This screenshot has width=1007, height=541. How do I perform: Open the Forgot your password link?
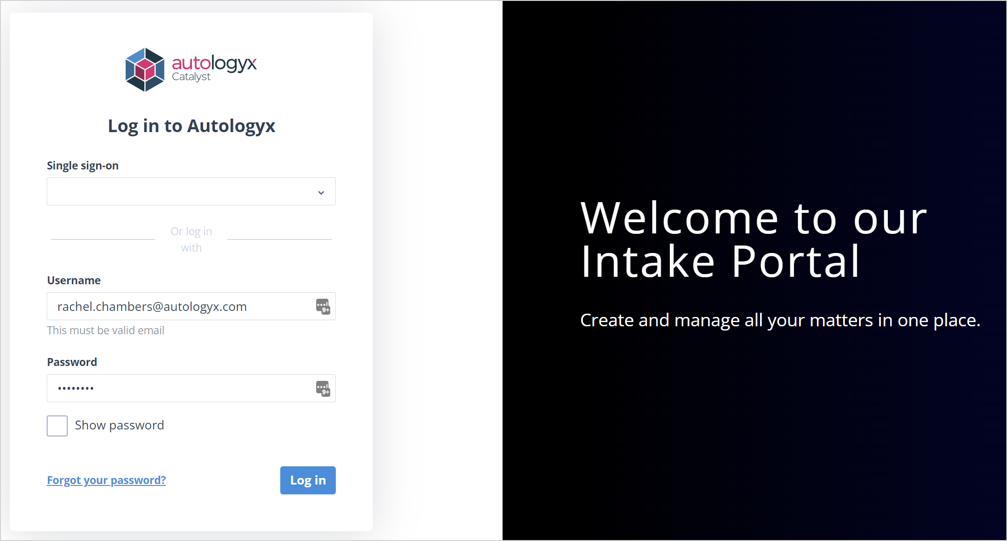point(106,480)
